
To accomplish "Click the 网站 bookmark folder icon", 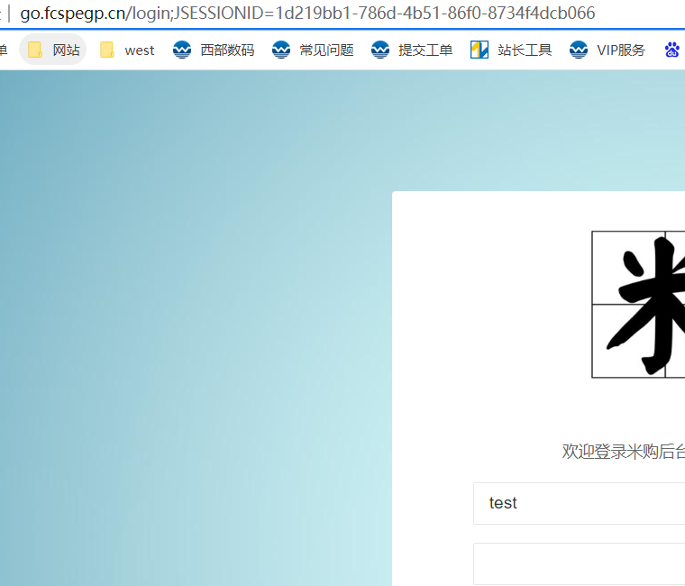I will 35,50.
